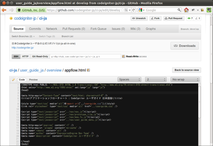The width and height of the screenshot is (213, 146).
Task: Click the Google search engine icon
Action: pos(141,10)
